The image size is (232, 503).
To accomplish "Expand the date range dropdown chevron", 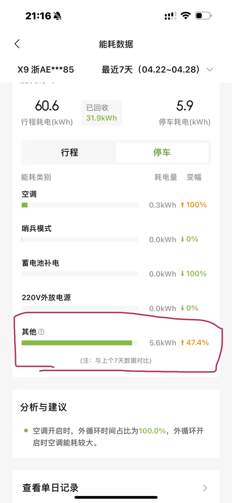I will tap(210, 70).
